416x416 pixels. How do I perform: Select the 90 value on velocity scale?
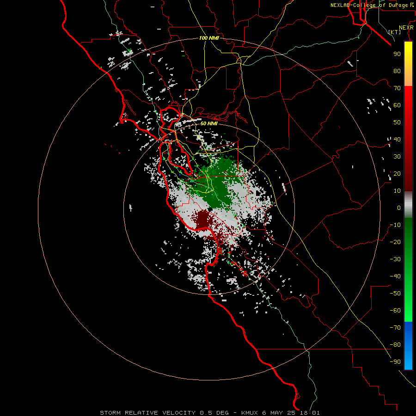pos(397,54)
